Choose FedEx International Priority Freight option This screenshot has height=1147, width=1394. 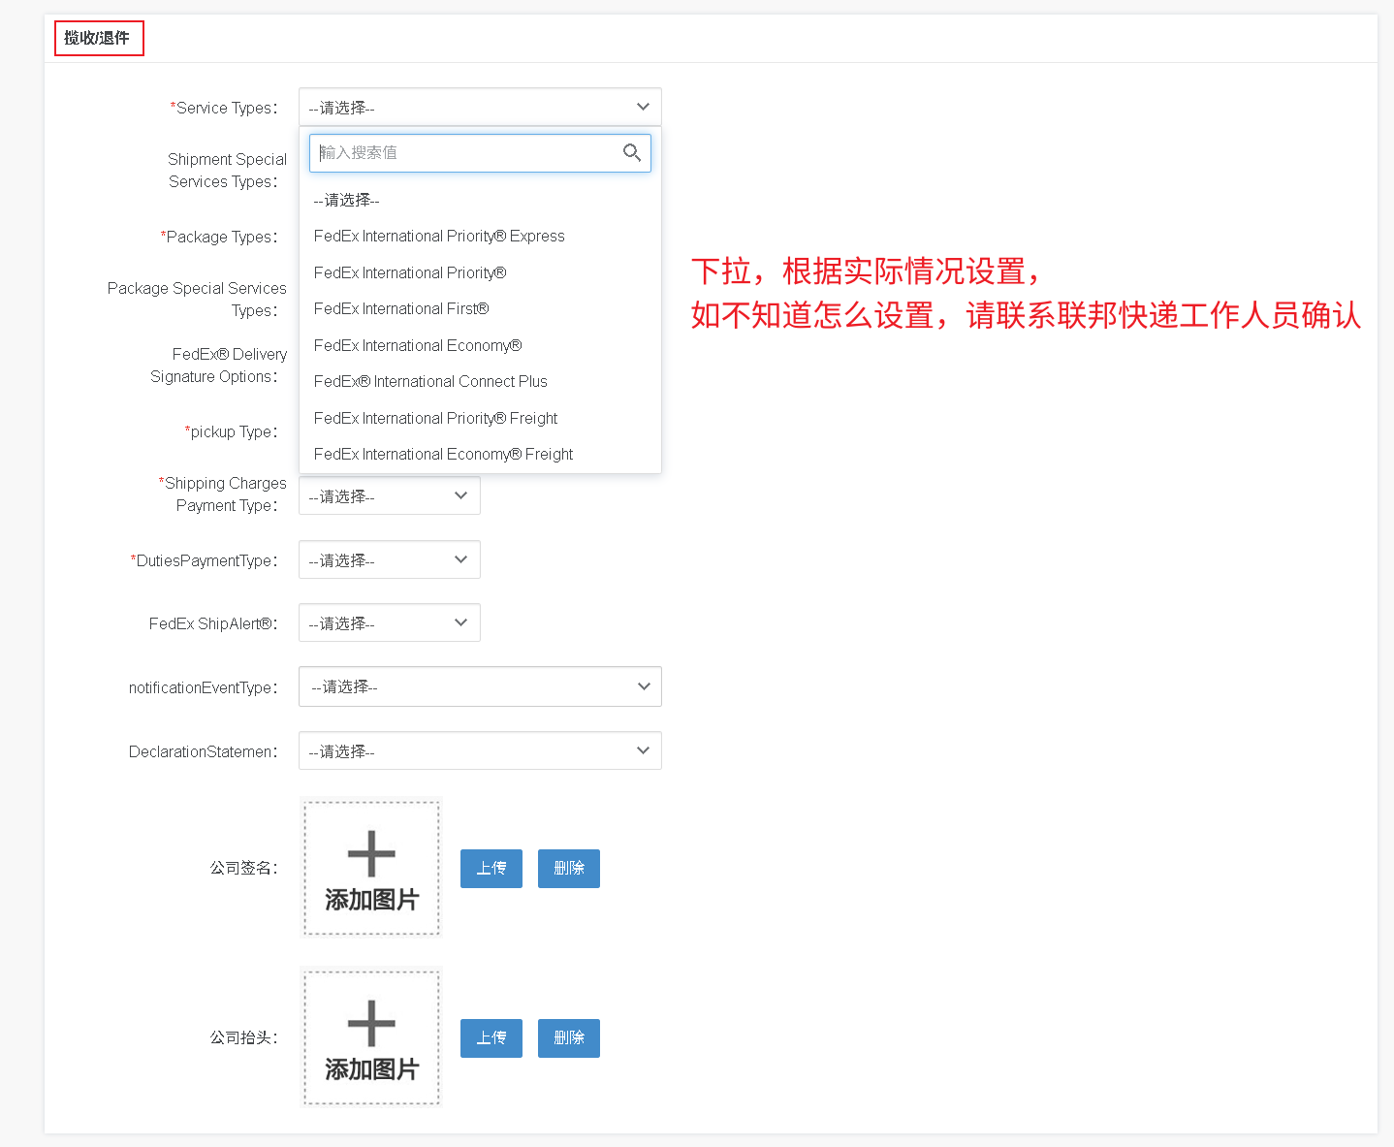[x=480, y=418]
